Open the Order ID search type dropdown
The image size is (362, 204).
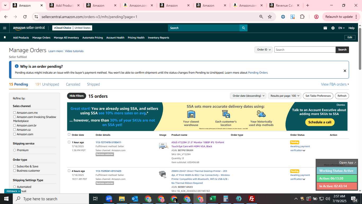pos(264,50)
